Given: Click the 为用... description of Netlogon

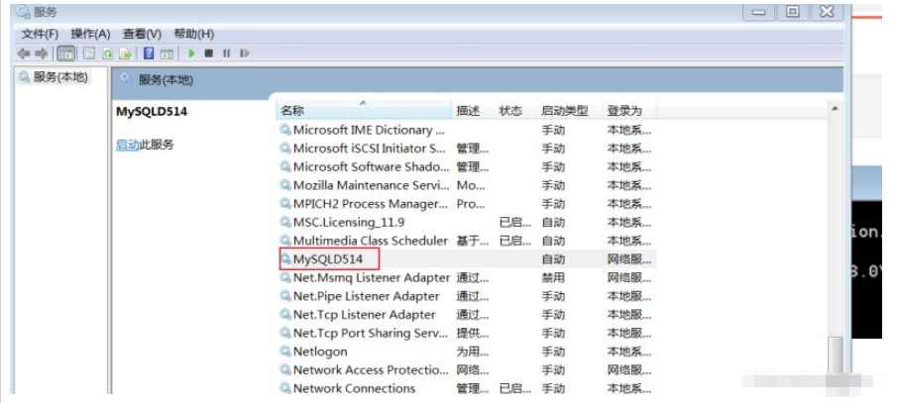Looking at the screenshot, I should (x=473, y=352).
